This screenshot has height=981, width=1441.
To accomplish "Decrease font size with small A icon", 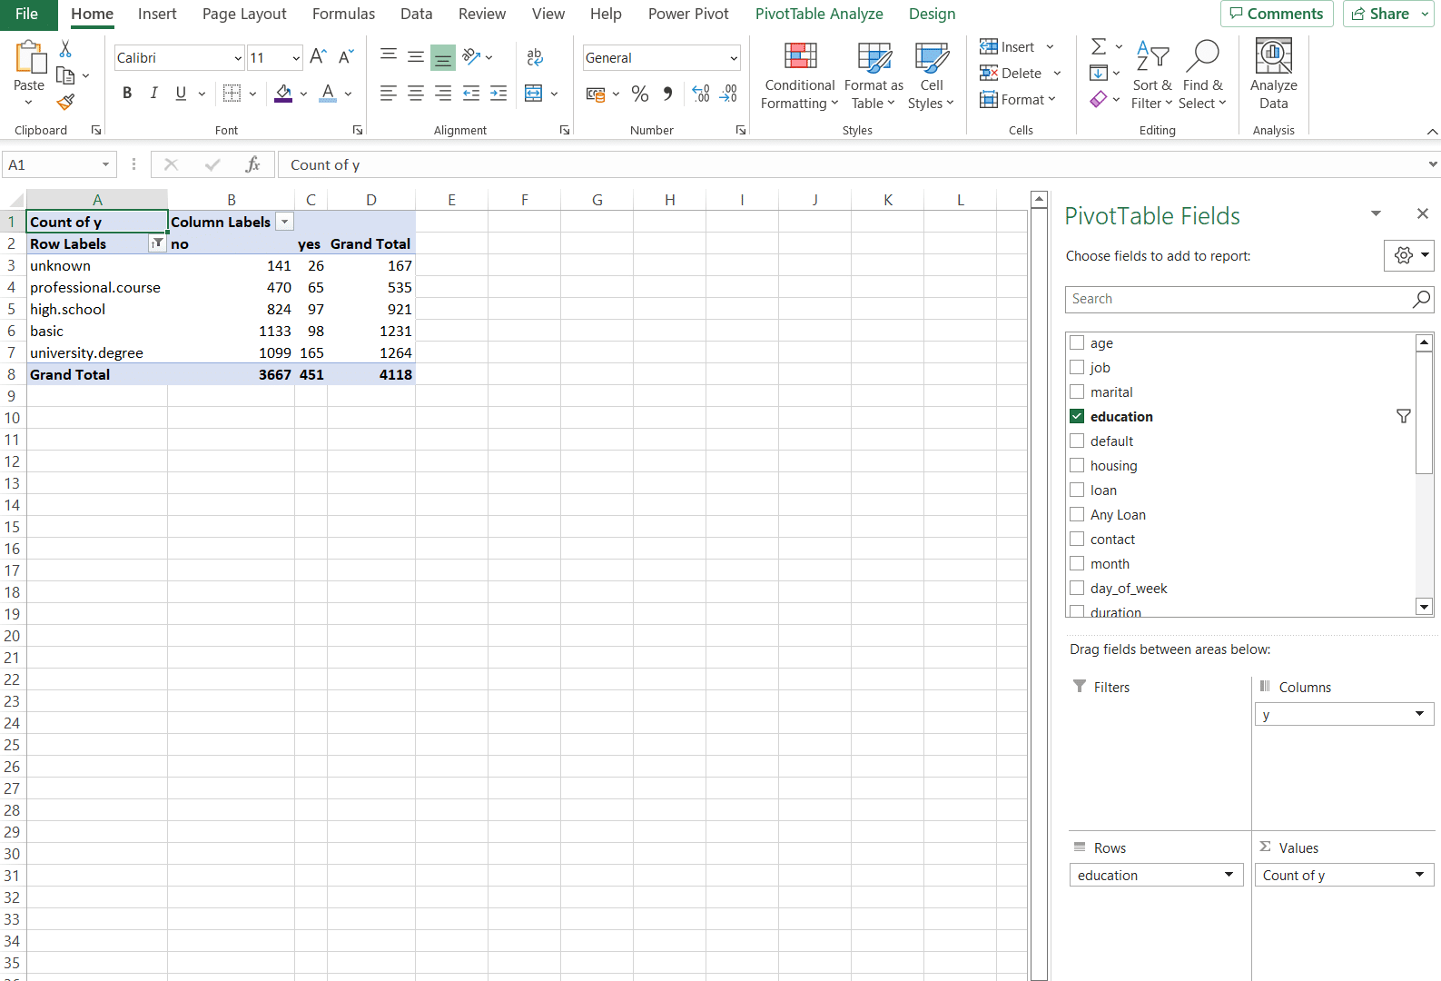I will pos(345,57).
